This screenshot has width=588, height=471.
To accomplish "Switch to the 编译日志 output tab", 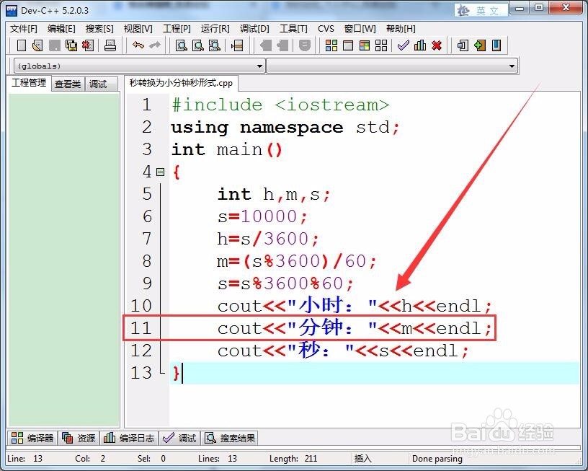I will click(135, 438).
